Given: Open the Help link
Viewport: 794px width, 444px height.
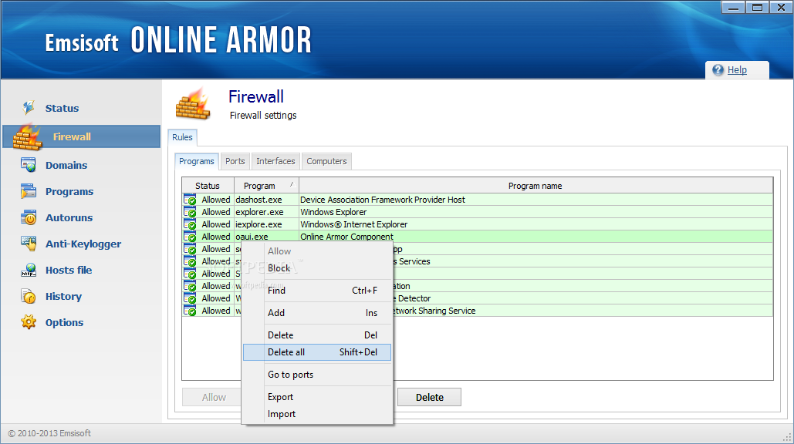Looking at the screenshot, I should (x=737, y=70).
